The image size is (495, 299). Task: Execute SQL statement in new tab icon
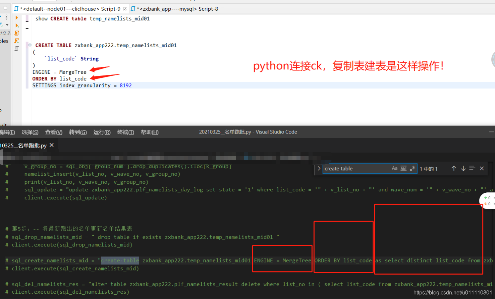[x=17, y=25]
